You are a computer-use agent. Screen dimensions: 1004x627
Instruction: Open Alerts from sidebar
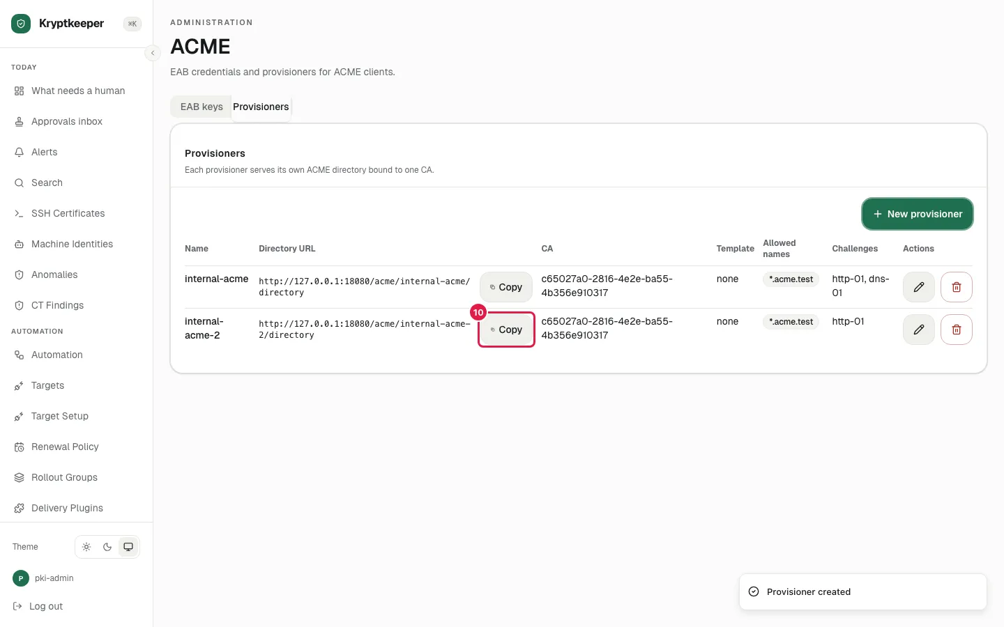tap(77, 152)
